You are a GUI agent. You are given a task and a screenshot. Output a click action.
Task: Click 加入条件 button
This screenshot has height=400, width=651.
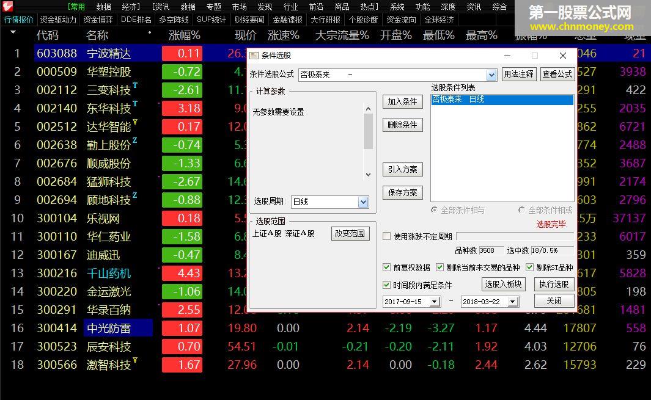click(x=403, y=101)
